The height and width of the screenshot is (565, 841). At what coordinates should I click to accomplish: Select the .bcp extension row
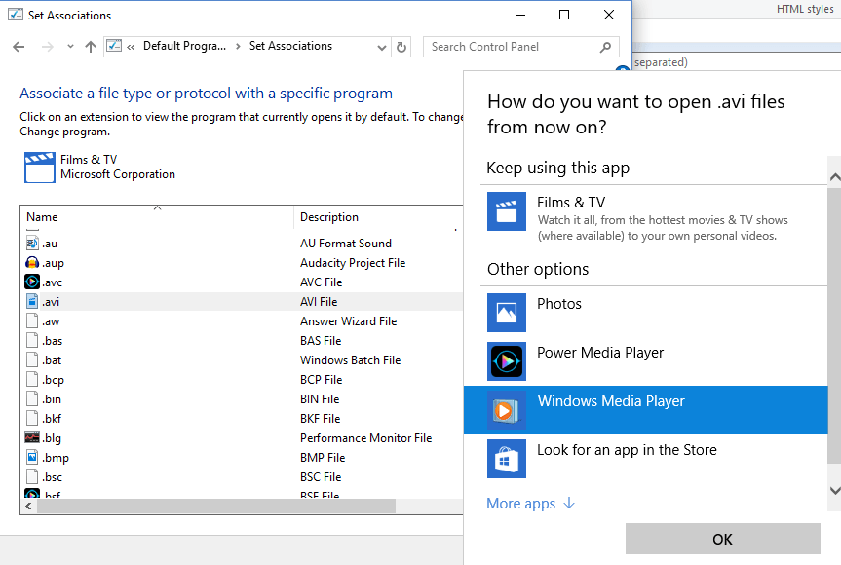[x=242, y=380]
